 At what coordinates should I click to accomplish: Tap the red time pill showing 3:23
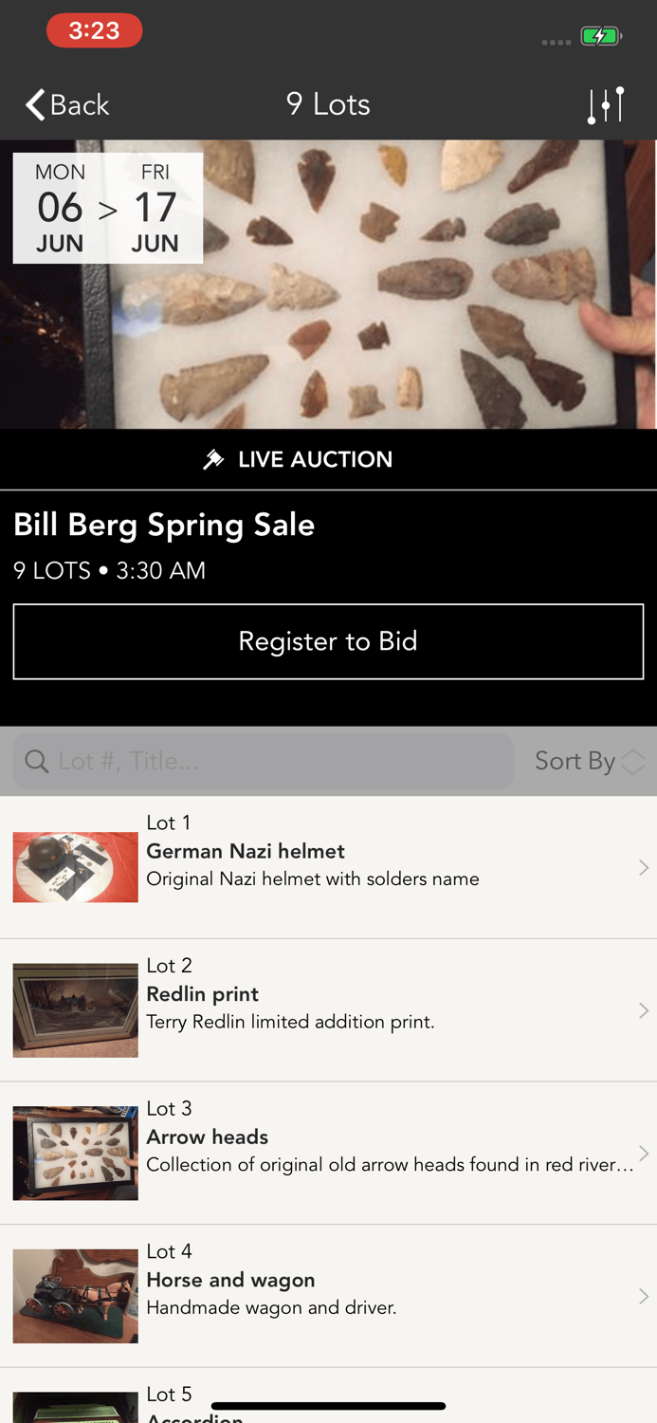click(x=93, y=30)
